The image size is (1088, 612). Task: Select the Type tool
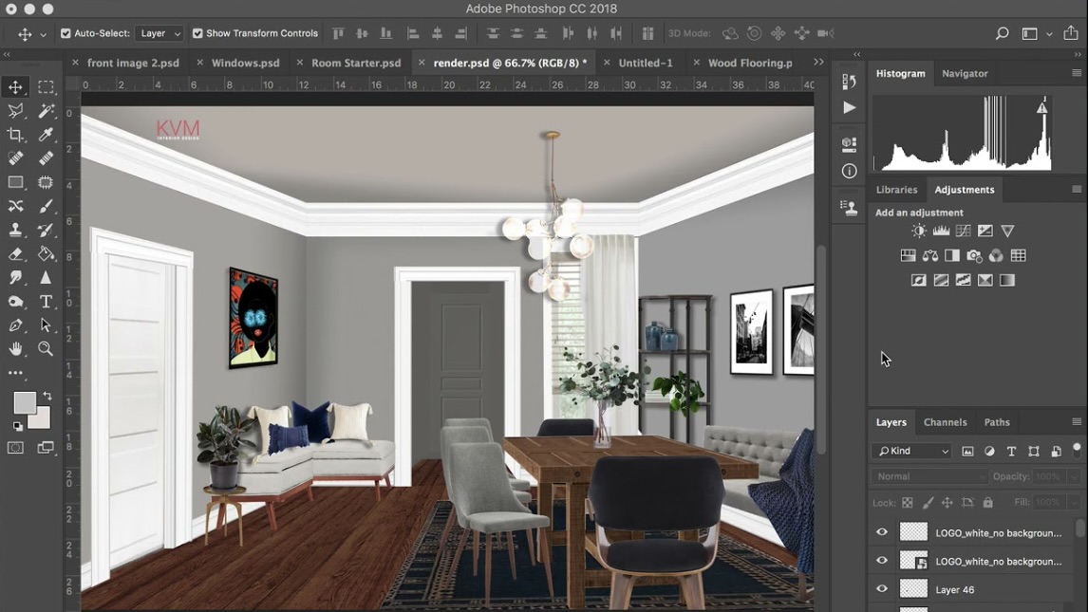click(46, 302)
